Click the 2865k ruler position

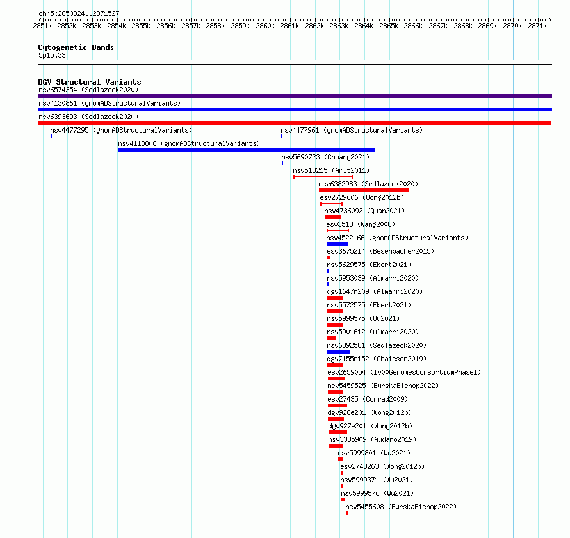(389, 26)
